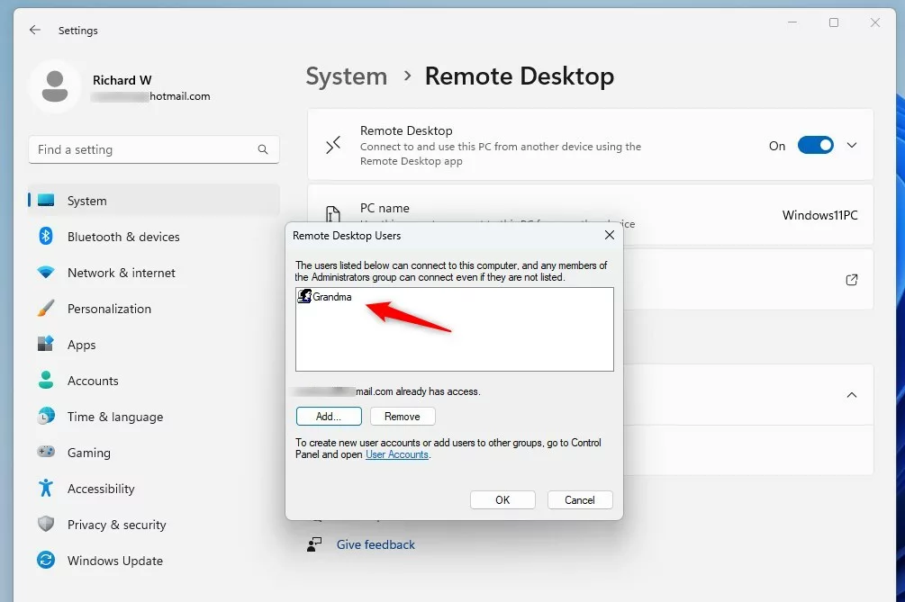The image size is (905, 602).
Task: Click the search magnifier icon
Action: point(263,150)
